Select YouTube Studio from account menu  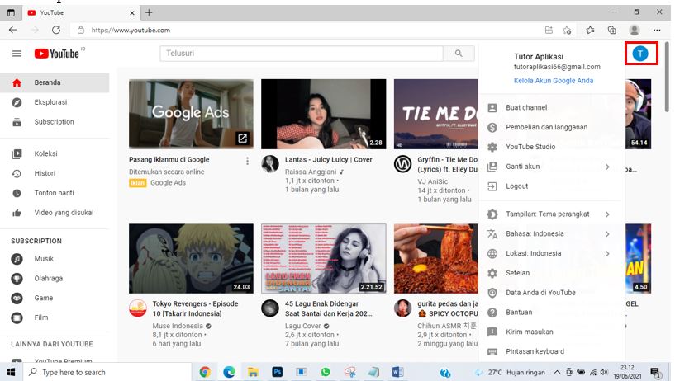point(530,147)
